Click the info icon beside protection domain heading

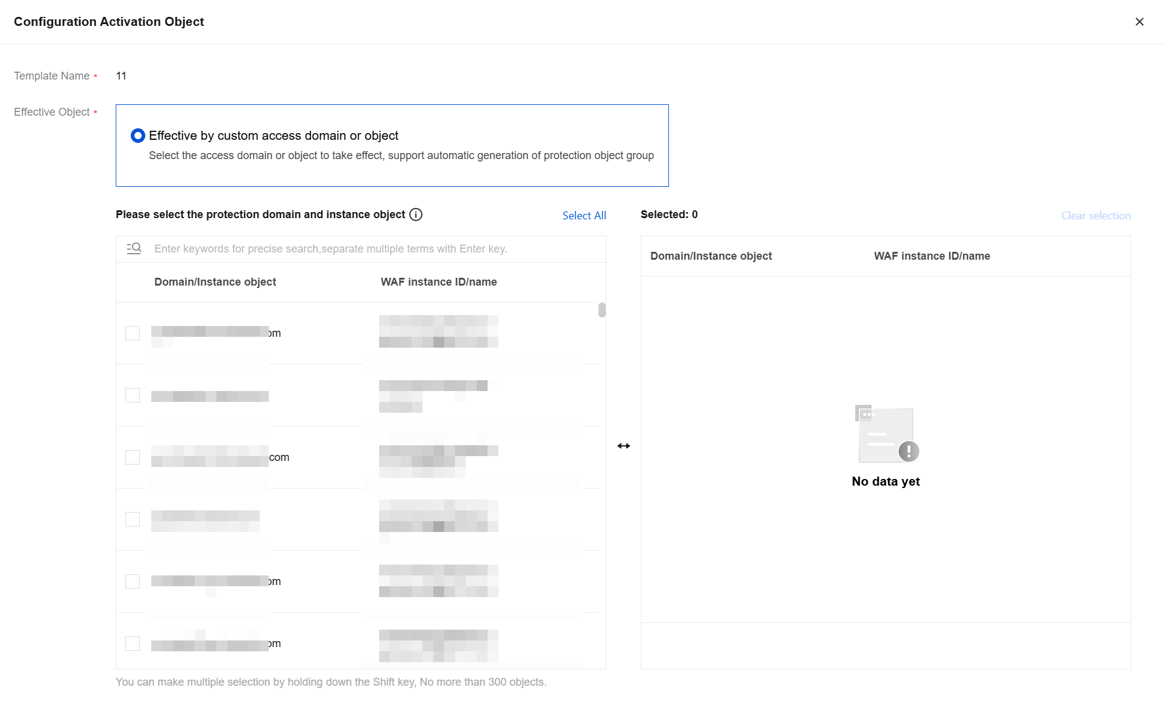point(416,214)
